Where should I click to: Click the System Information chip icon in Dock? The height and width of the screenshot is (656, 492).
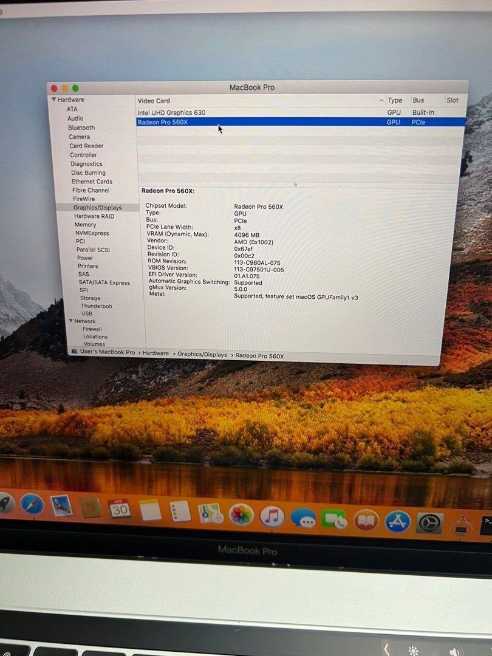461,525
